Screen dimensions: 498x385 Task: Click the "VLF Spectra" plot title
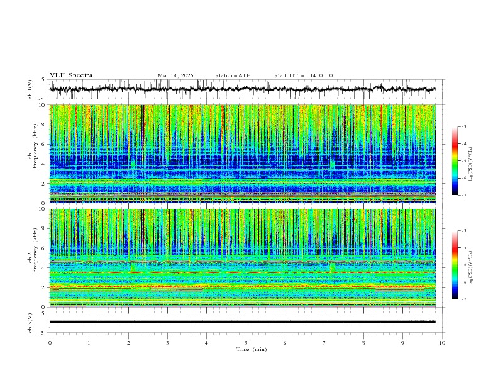point(71,75)
